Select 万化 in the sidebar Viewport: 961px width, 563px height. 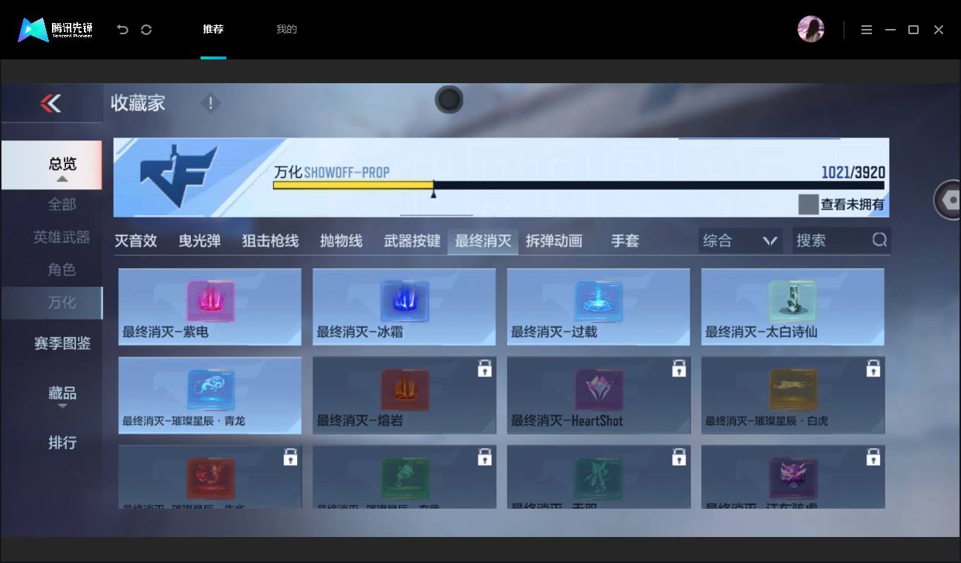point(52,302)
